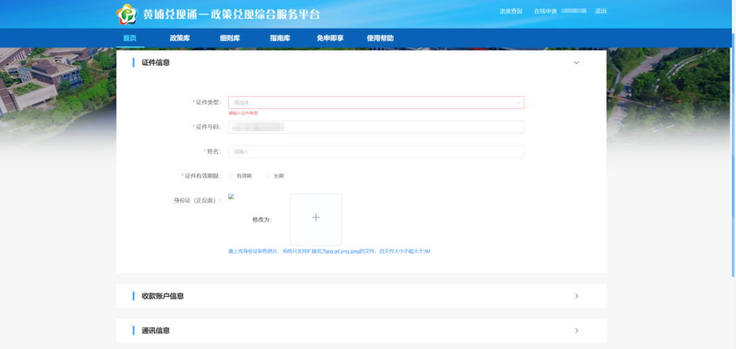Open the 证件类型 dropdown

pyautogui.click(x=376, y=102)
